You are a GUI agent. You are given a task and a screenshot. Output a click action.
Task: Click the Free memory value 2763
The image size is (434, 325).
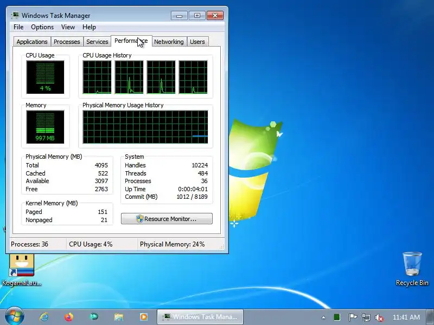click(x=101, y=189)
